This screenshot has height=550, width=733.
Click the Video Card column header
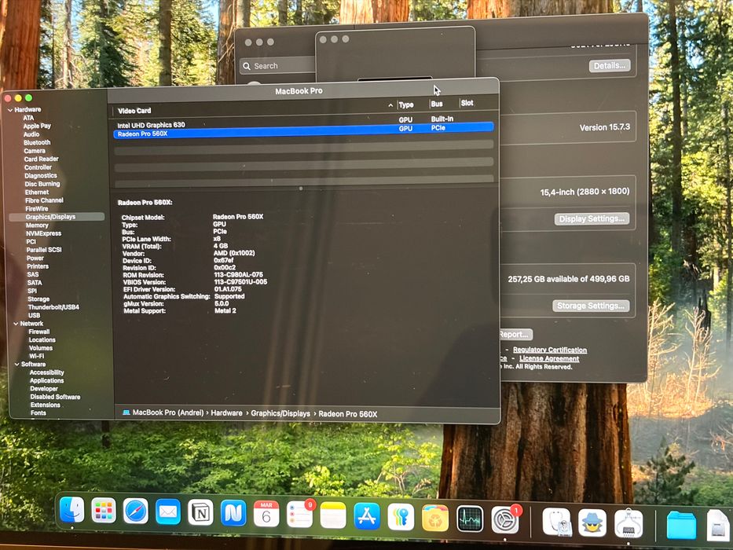[134, 111]
